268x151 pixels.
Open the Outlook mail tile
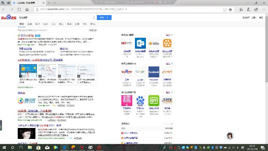pyautogui.click(x=140, y=43)
